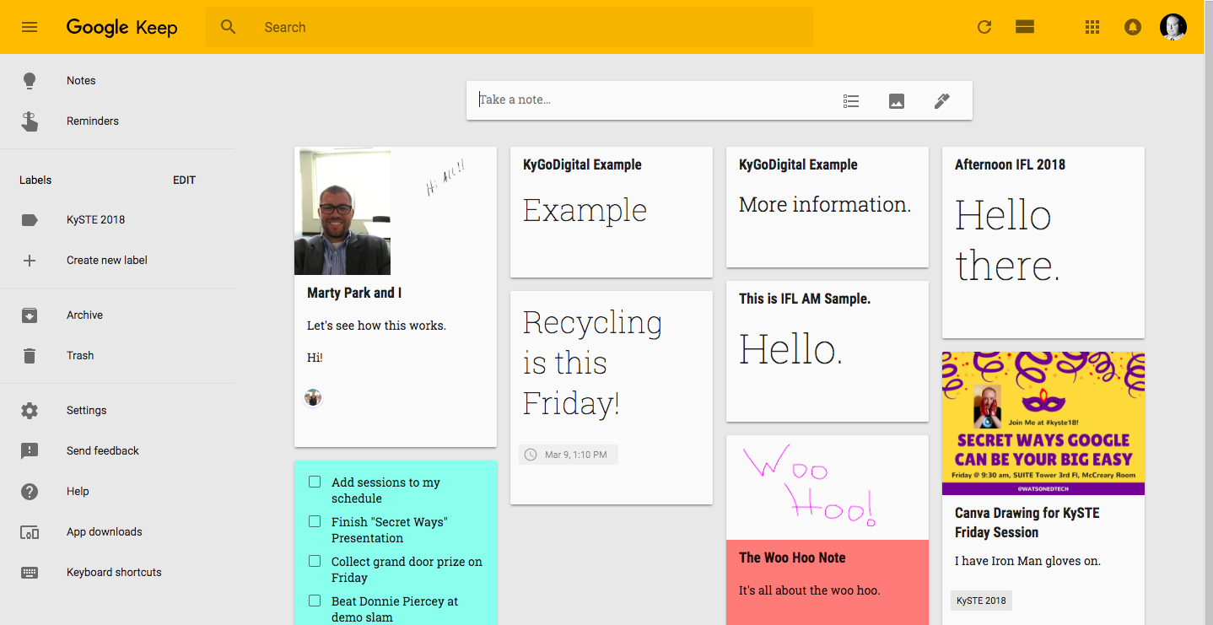Check 'Finish "Secret Ways" Presentation' box
Screen dimensions: 1213x625
(x=315, y=522)
